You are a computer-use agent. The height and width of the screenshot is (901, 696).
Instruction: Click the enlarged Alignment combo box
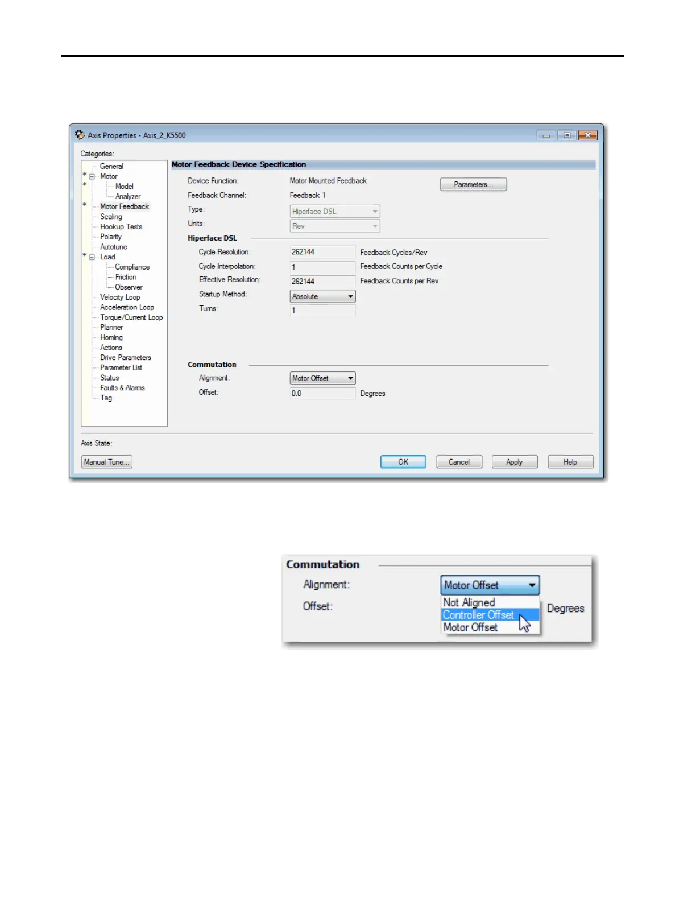(x=490, y=585)
